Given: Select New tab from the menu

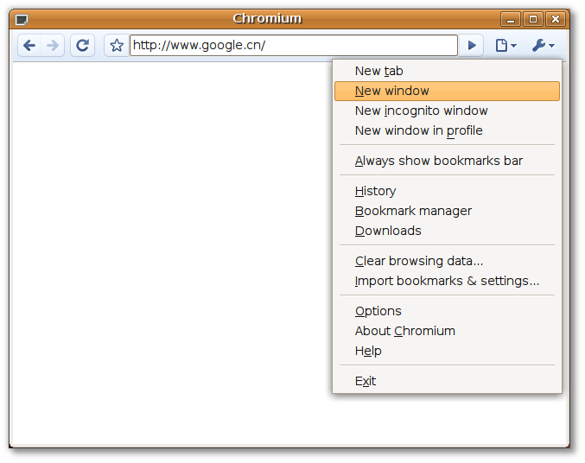Looking at the screenshot, I should 378,71.
